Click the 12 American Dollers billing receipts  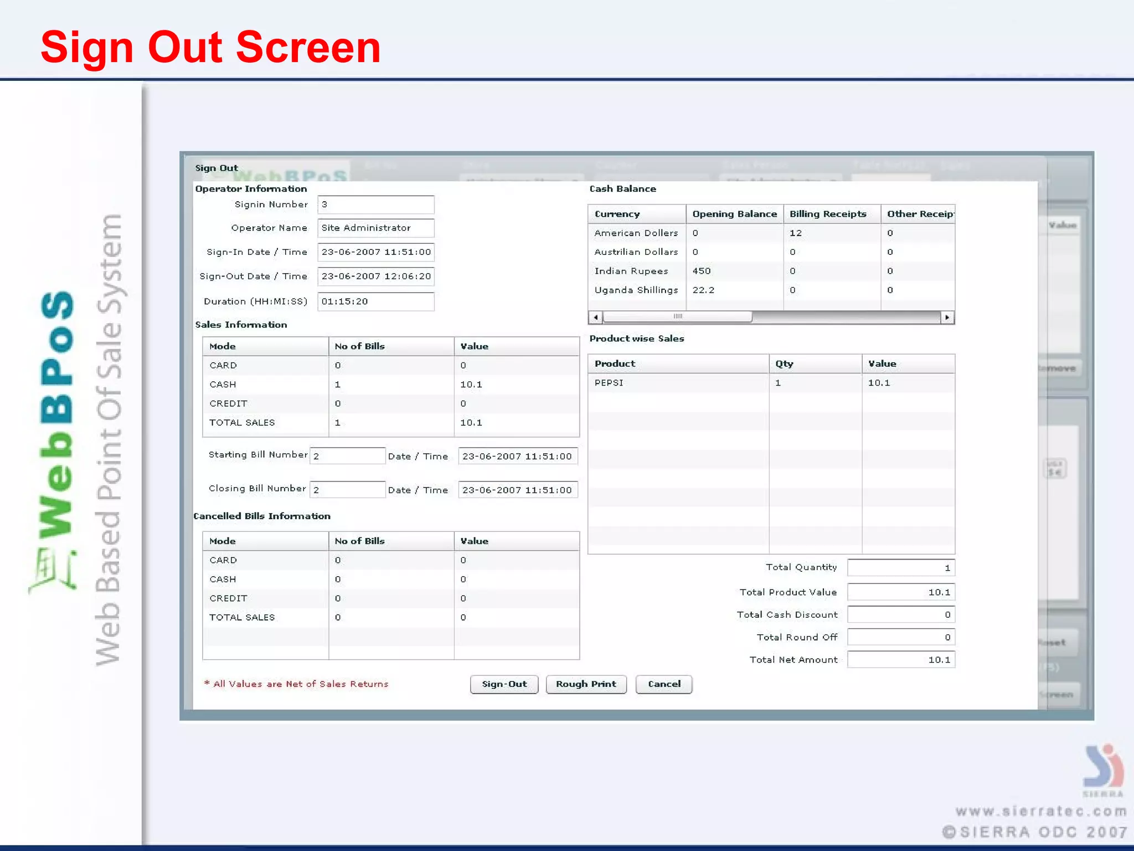point(796,233)
